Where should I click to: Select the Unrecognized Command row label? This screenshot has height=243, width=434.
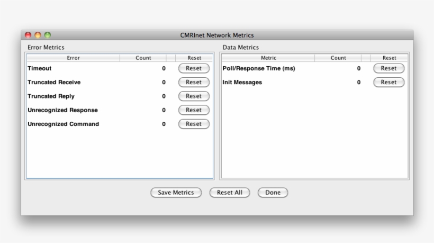coord(63,124)
